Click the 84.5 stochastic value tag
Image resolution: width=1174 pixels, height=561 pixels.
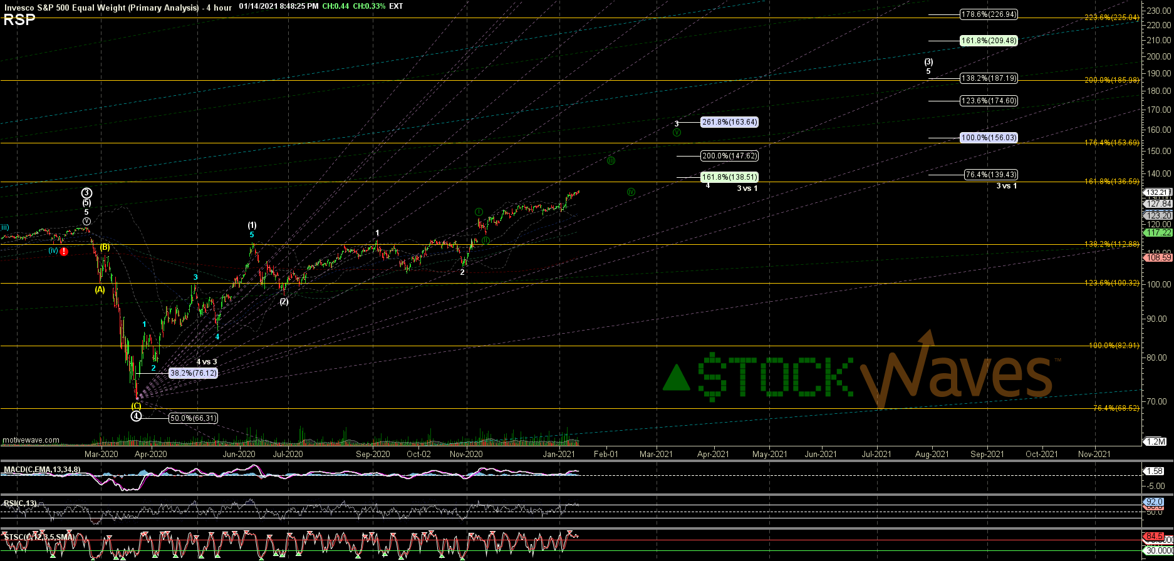point(1154,537)
